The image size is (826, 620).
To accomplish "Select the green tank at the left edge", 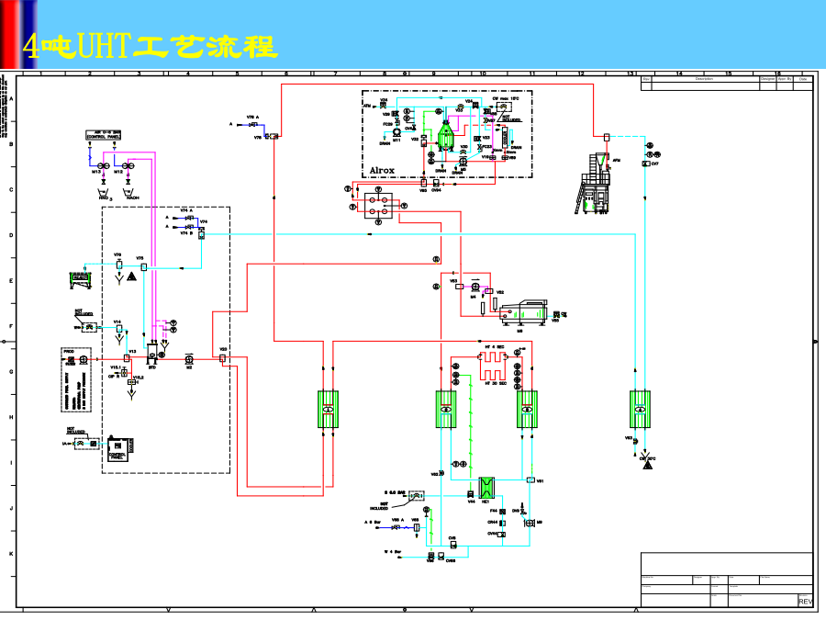I will click(81, 279).
